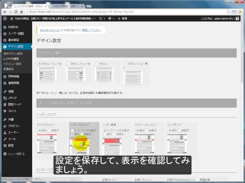This screenshot has width=245, height=183.
Task: Open the 基本設定 sidebar menu
Action: point(14,40)
